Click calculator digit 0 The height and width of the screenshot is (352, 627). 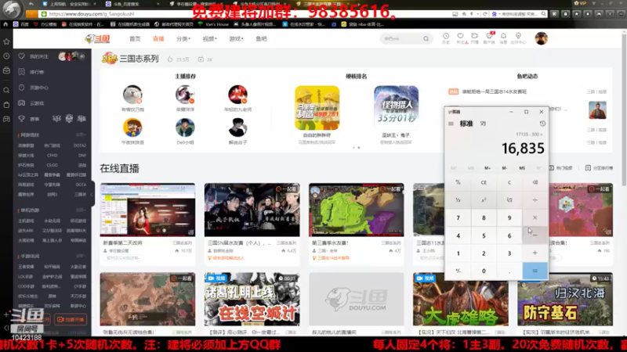pyautogui.click(x=484, y=271)
